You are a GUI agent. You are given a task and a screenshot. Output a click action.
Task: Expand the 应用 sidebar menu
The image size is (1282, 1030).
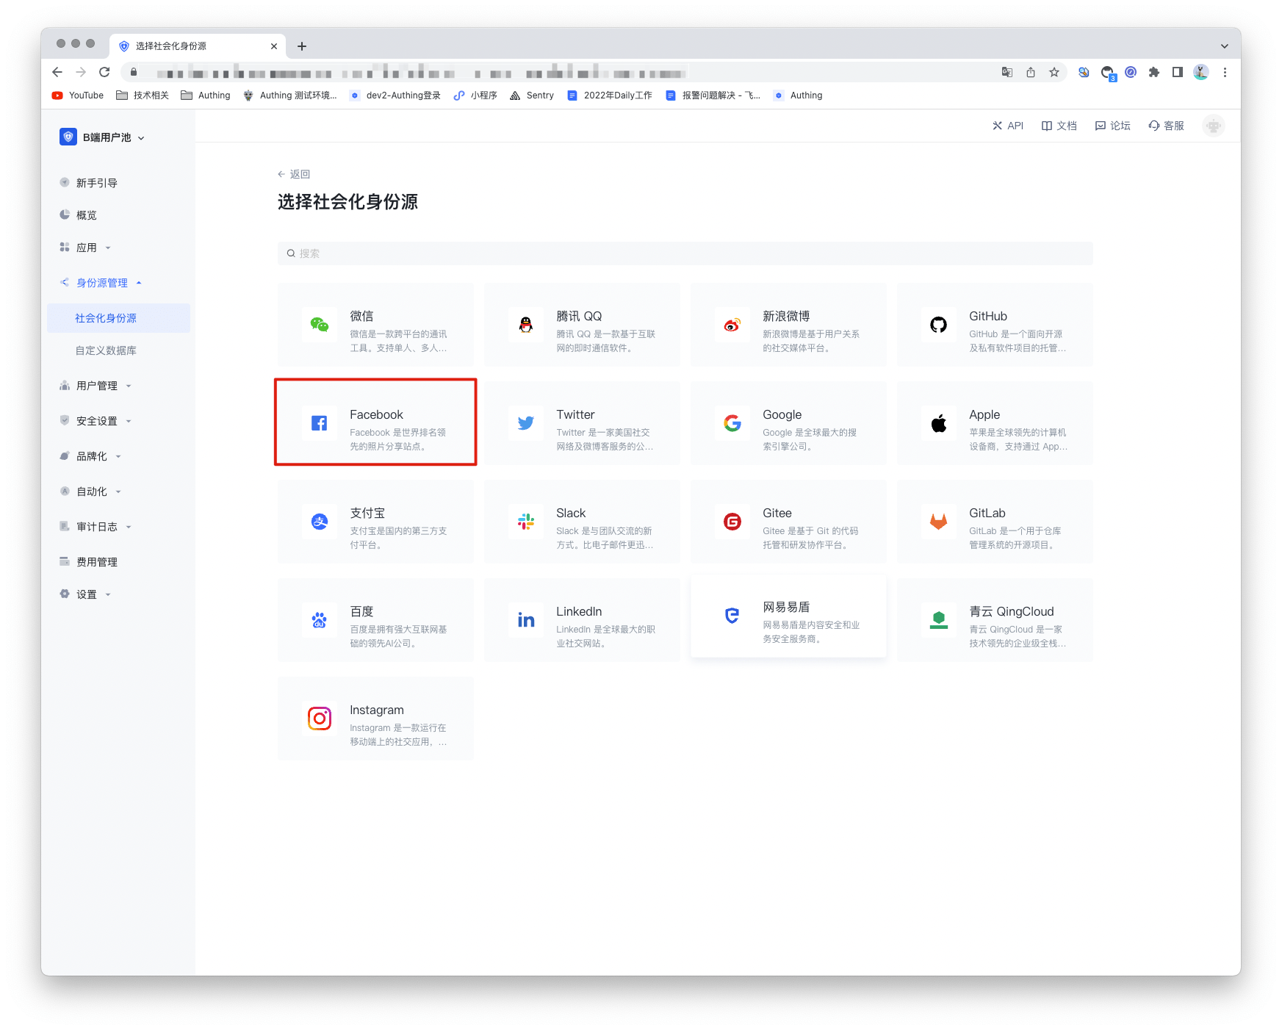(87, 248)
